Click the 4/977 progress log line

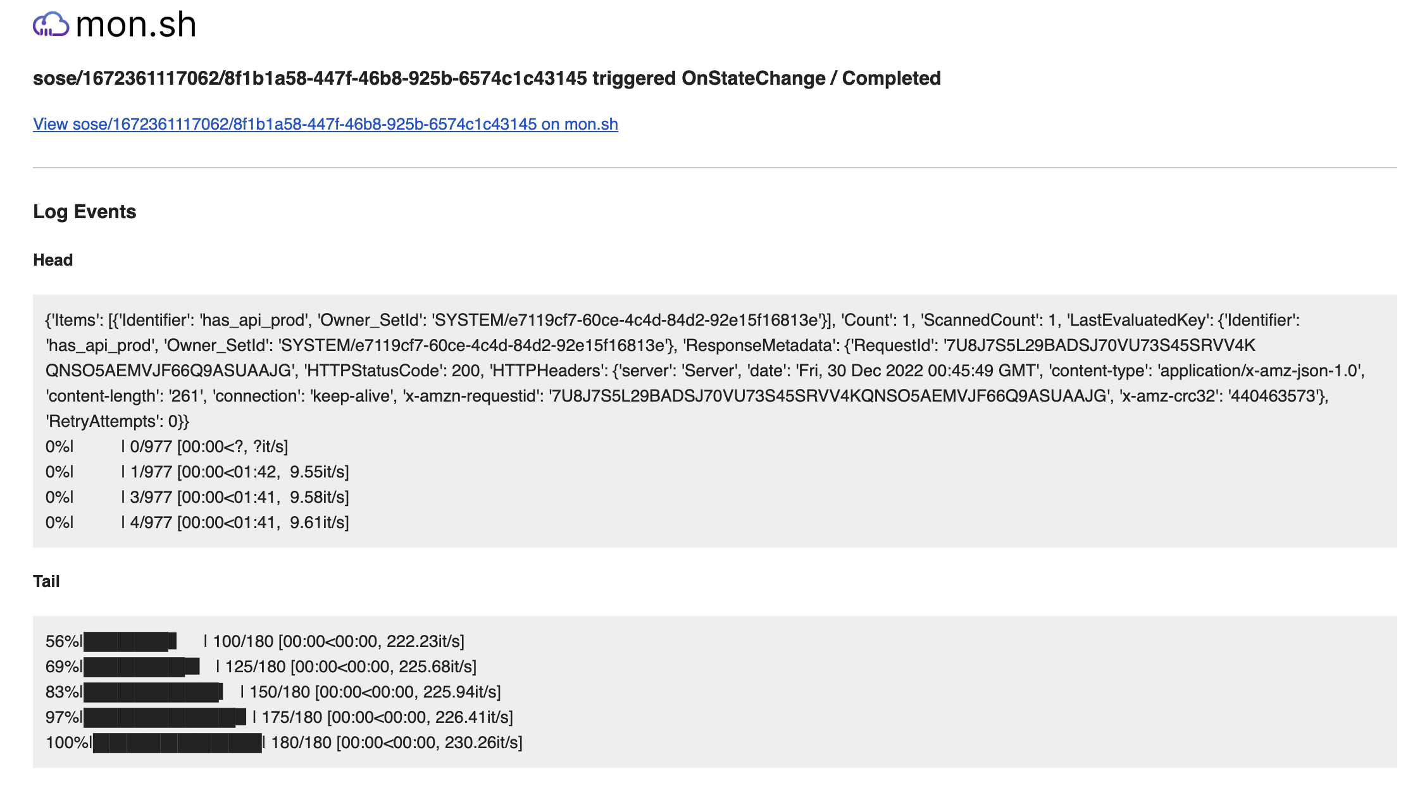[197, 522]
